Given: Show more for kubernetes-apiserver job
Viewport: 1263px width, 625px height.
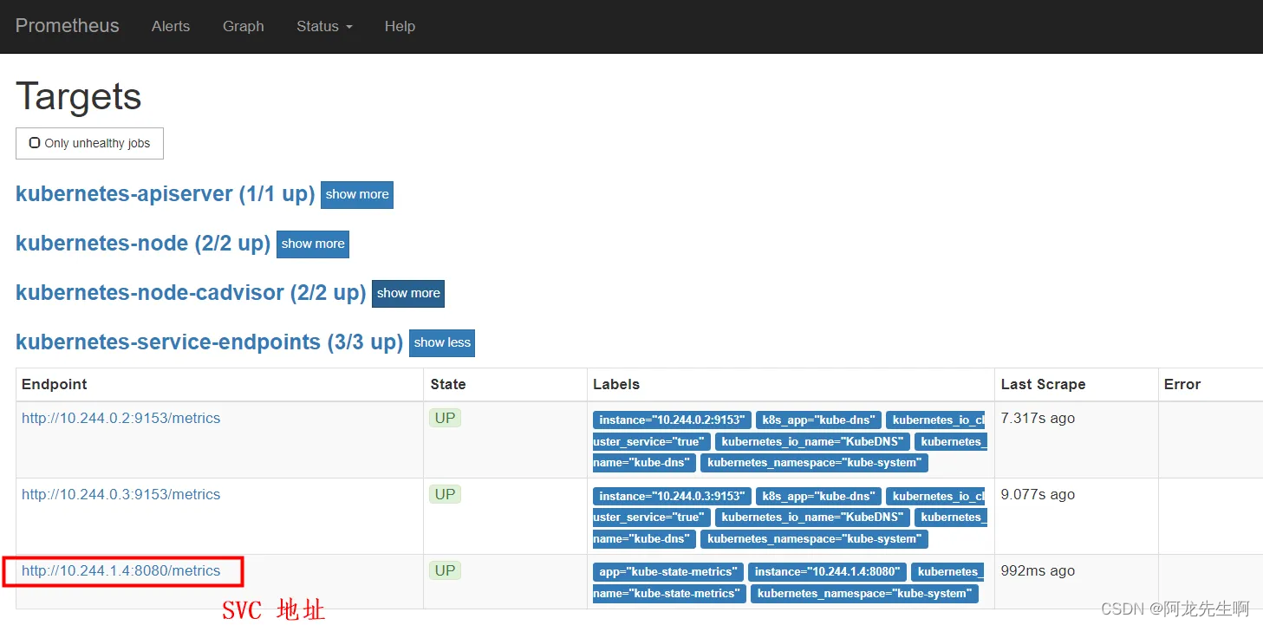Looking at the screenshot, I should click(357, 194).
